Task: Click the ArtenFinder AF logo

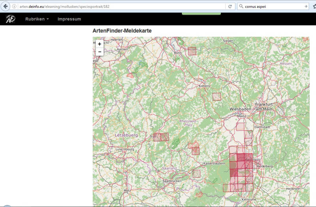Action: pos(11,19)
